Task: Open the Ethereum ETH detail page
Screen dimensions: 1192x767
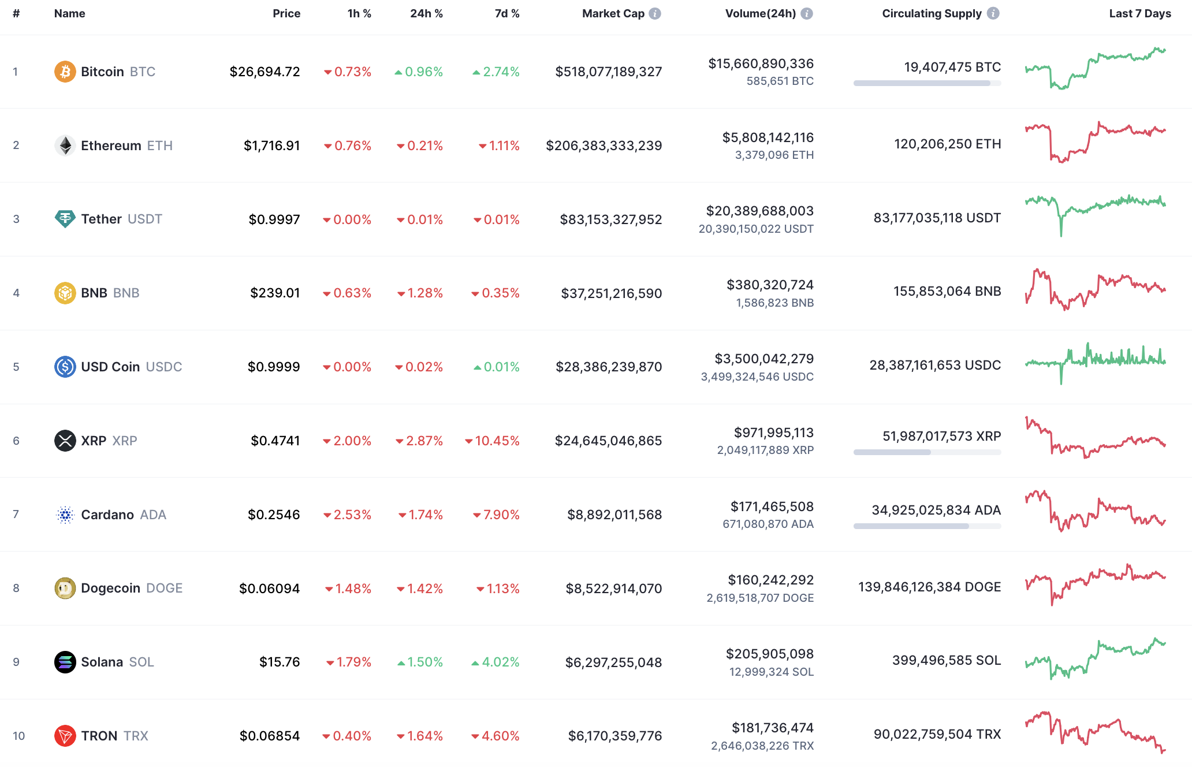Action: tap(111, 146)
